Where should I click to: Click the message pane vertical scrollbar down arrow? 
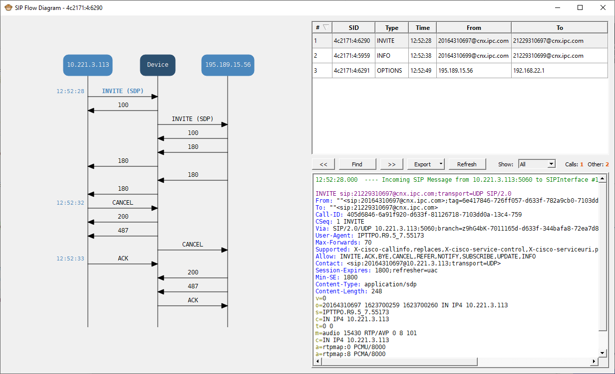pyautogui.click(x=603, y=353)
